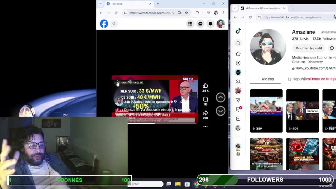Open Chrome profile avatar in Facebook window
This screenshot has height=189, width=336.
pyautogui.click(x=216, y=13)
